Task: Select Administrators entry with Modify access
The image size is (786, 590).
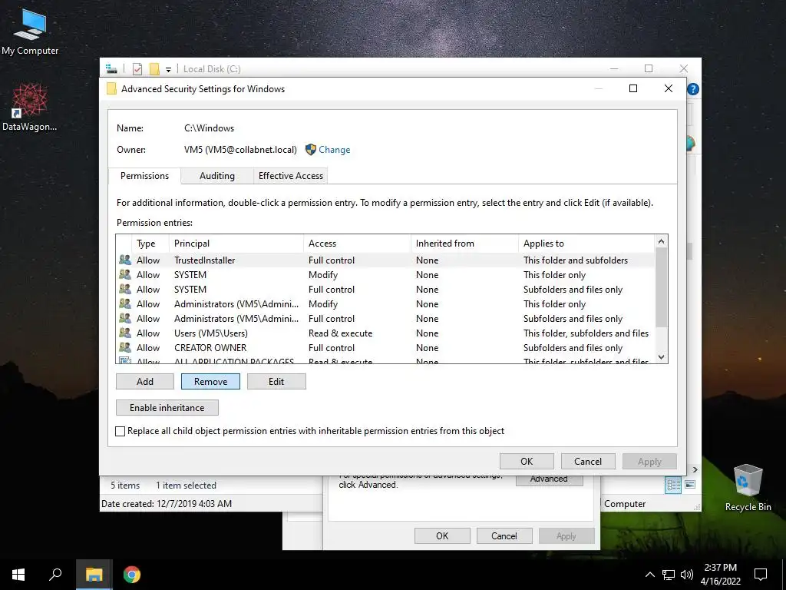Action: point(385,303)
